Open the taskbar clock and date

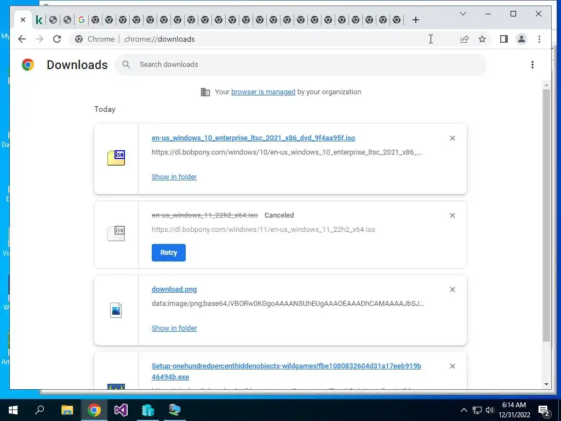[x=514, y=410]
